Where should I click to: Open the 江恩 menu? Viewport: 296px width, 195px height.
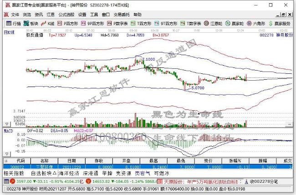[51, 15]
